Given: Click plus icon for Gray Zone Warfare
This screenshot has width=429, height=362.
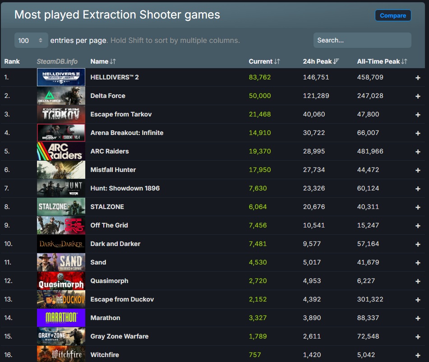Looking at the screenshot, I should 418,337.
